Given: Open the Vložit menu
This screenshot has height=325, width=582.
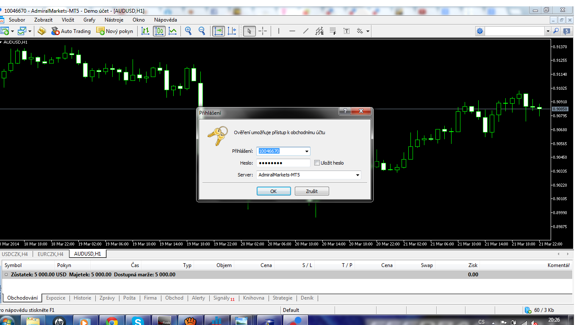Looking at the screenshot, I should tap(68, 20).
